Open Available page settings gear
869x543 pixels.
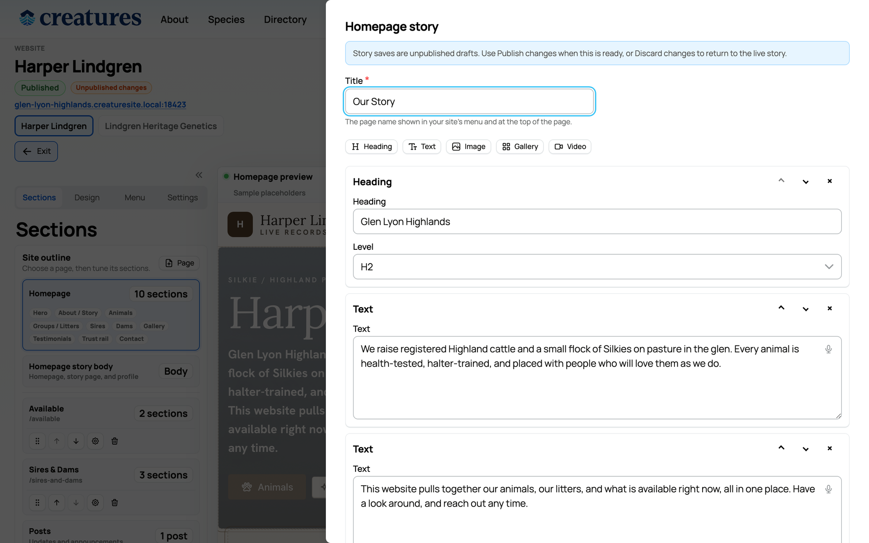point(95,441)
